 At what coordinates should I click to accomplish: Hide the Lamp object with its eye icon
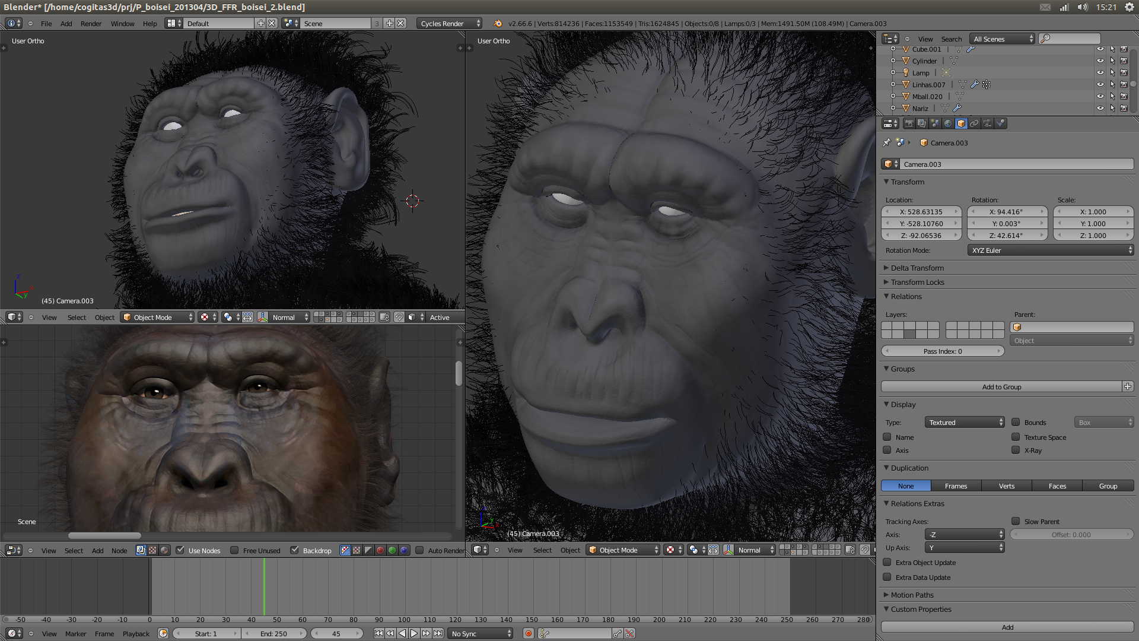tap(1100, 72)
